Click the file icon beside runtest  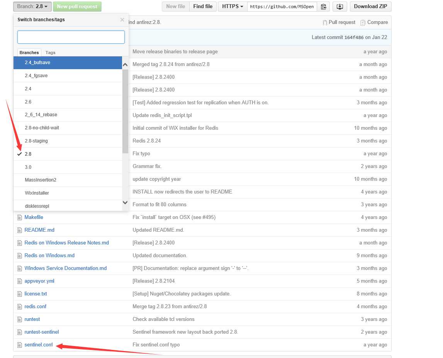click(19, 319)
